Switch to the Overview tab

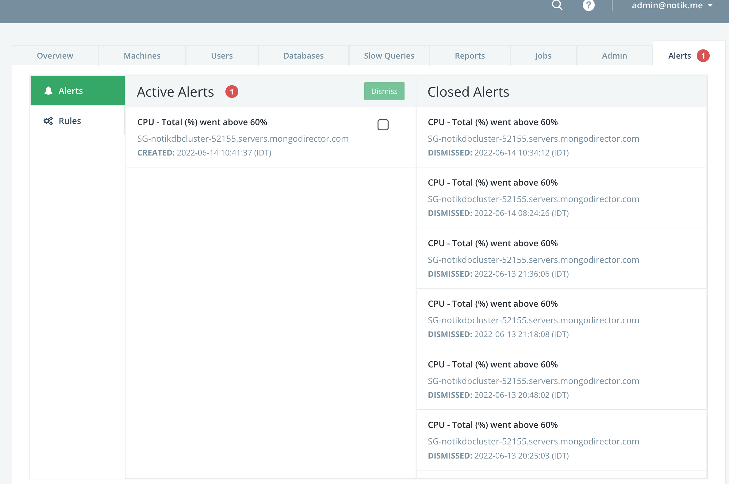(55, 56)
